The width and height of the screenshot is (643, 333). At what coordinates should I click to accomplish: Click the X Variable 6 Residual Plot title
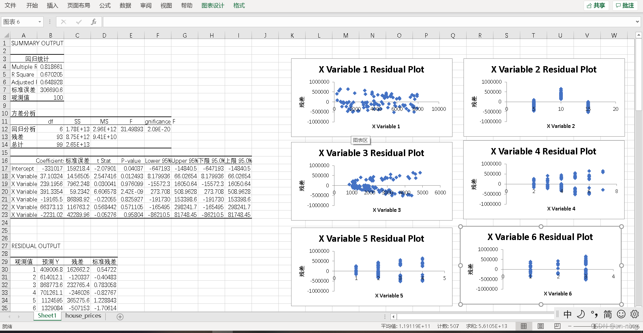point(540,237)
